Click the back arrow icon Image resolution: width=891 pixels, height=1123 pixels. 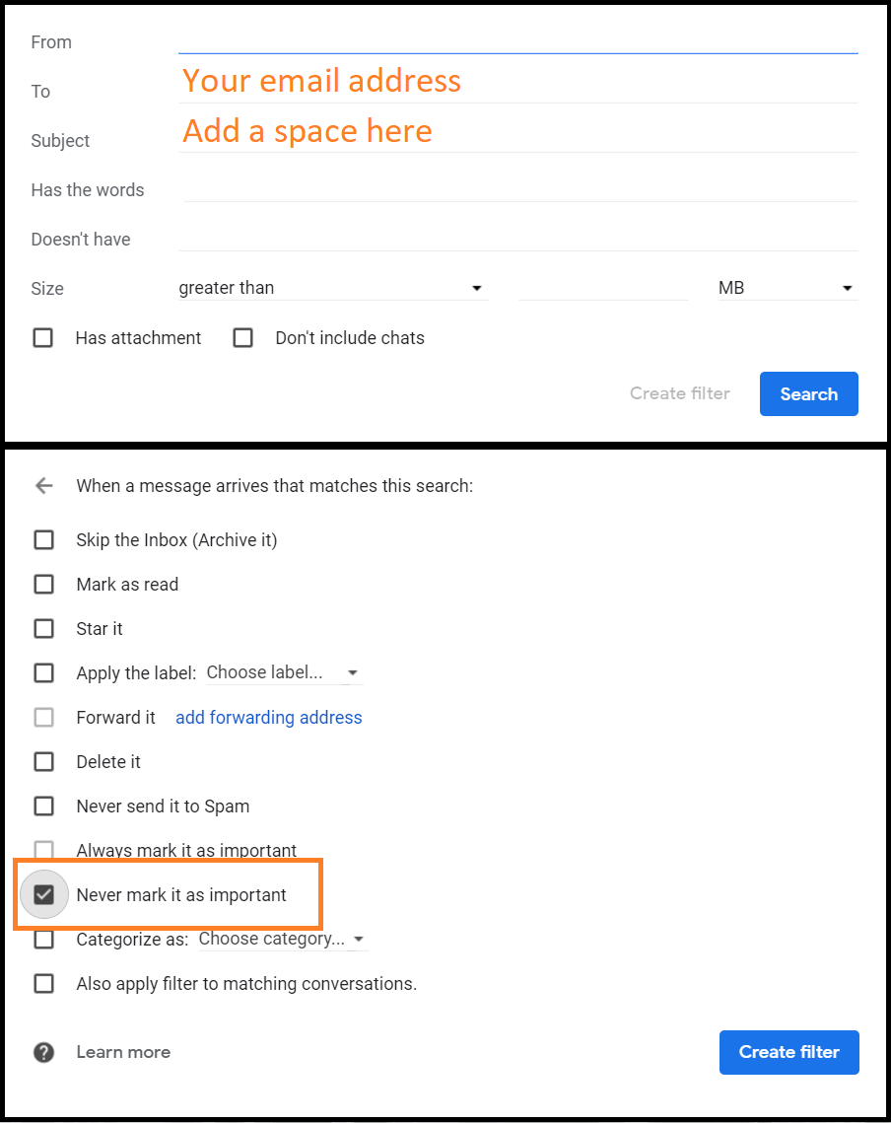pos(43,486)
